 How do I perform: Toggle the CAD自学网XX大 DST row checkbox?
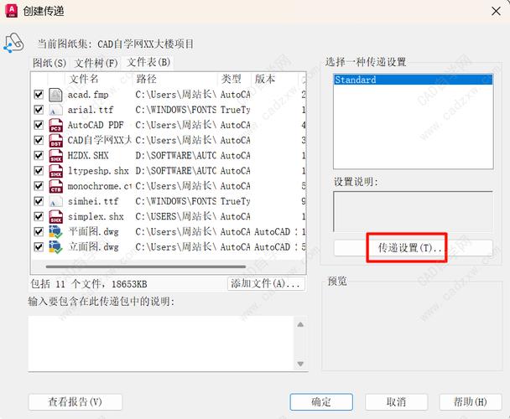coord(39,140)
